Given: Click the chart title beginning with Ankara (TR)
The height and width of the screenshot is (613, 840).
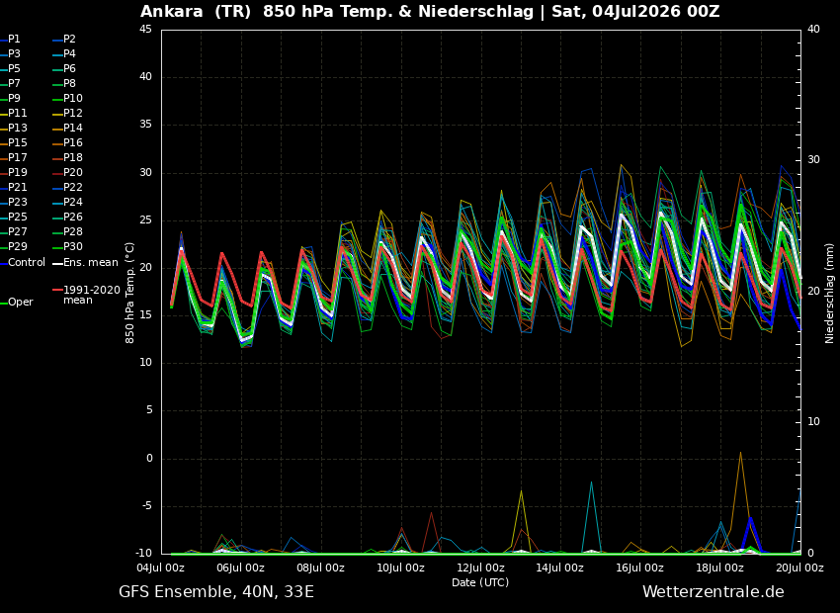Looking at the screenshot, I should click(x=430, y=11).
